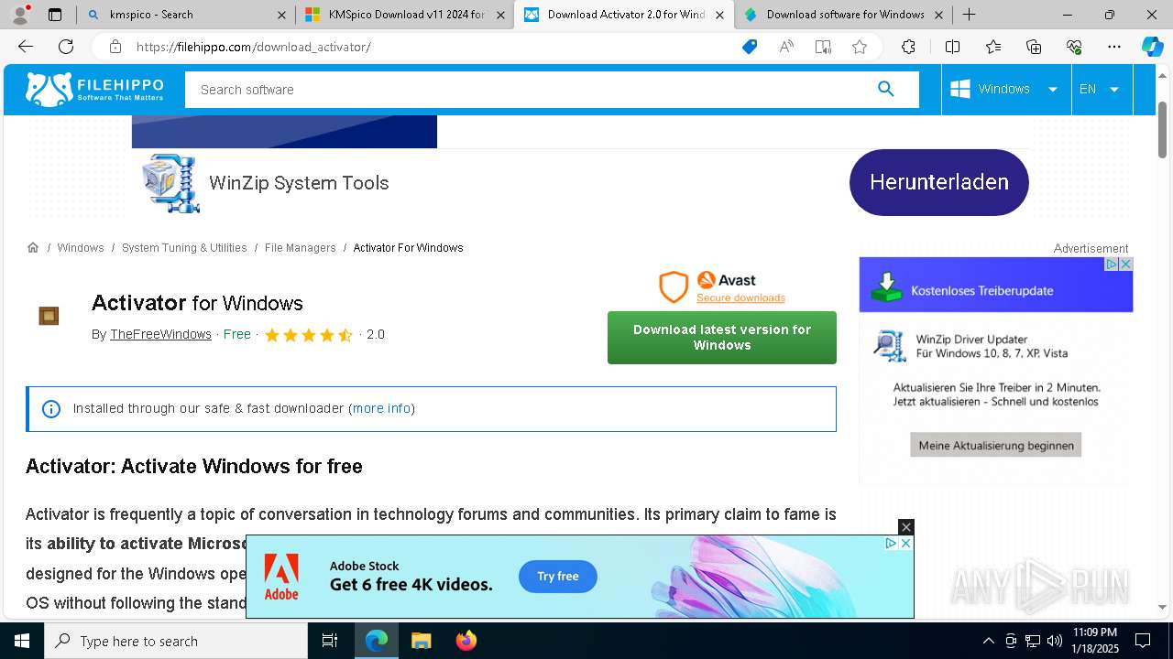Image resolution: width=1173 pixels, height=659 pixels.
Task: Open Browser essentials heart icon
Action: click(x=1074, y=47)
